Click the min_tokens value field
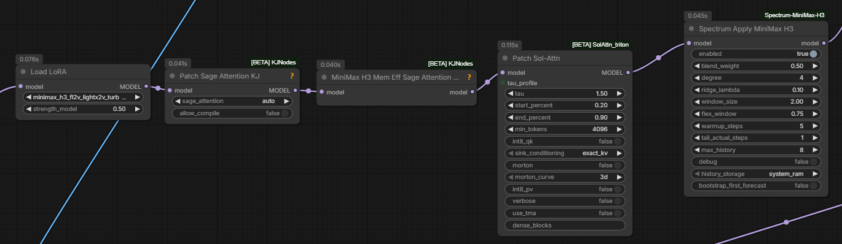842x244 pixels. click(565, 129)
